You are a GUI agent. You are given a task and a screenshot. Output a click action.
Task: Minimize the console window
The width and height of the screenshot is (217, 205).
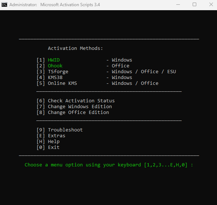(x=178, y=5)
